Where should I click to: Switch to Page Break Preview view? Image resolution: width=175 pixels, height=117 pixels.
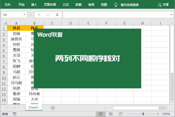click(x=120, y=114)
